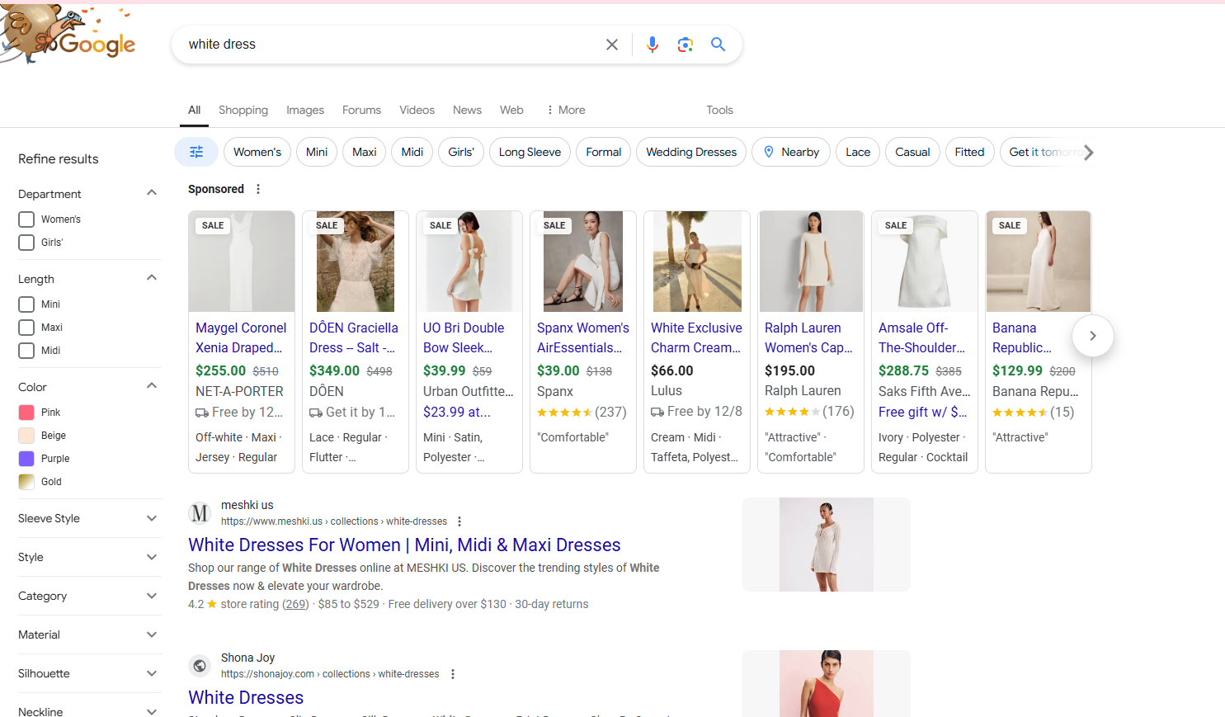Click the three-dot icon next to Sponsored

[258, 189]
